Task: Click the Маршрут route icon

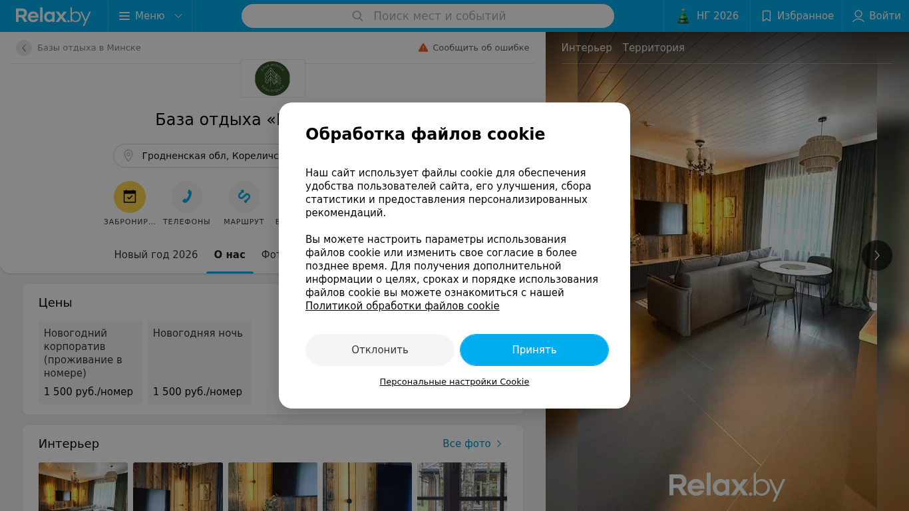Action: click(244, 197)
